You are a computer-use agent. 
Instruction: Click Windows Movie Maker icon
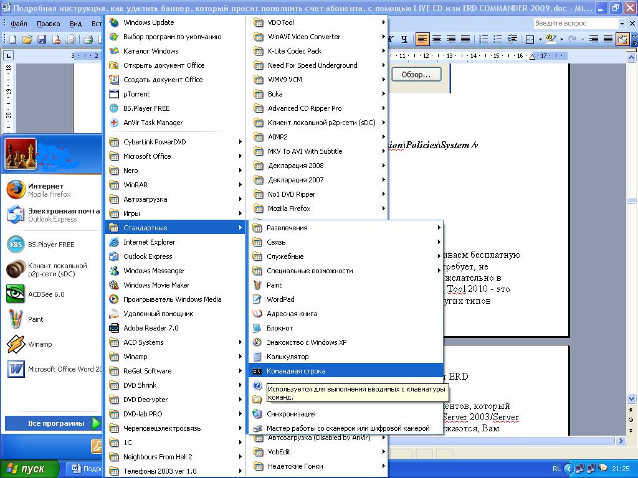[114, 285]
